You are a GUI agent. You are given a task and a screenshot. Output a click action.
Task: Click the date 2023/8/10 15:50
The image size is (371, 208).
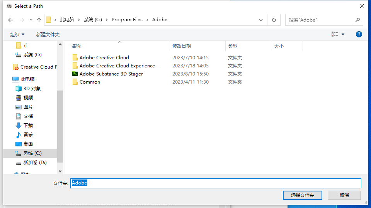pyautogui.click(x=191, y=74)
